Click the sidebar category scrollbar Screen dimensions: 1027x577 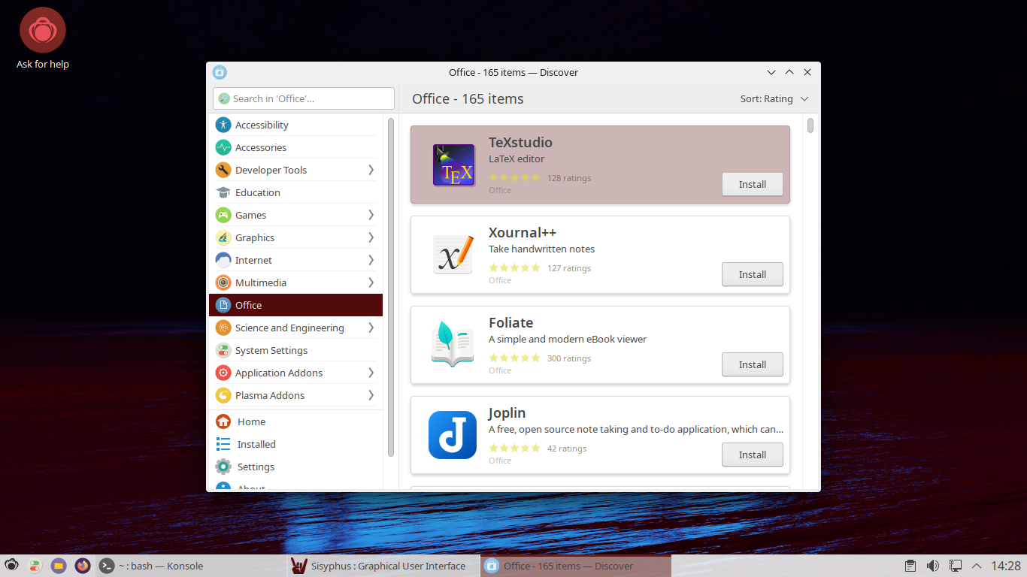[391, 286]
